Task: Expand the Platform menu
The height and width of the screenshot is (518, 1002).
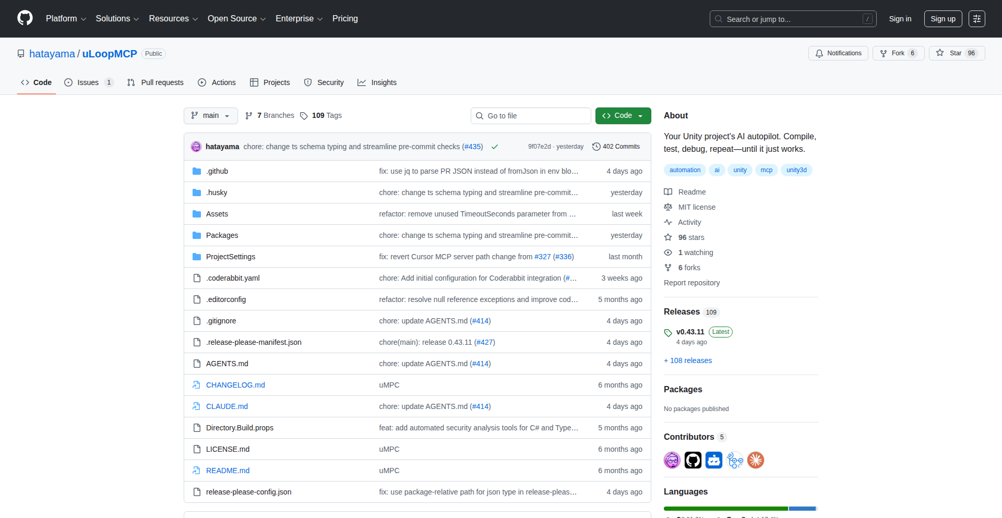Action: coord(66,19)
